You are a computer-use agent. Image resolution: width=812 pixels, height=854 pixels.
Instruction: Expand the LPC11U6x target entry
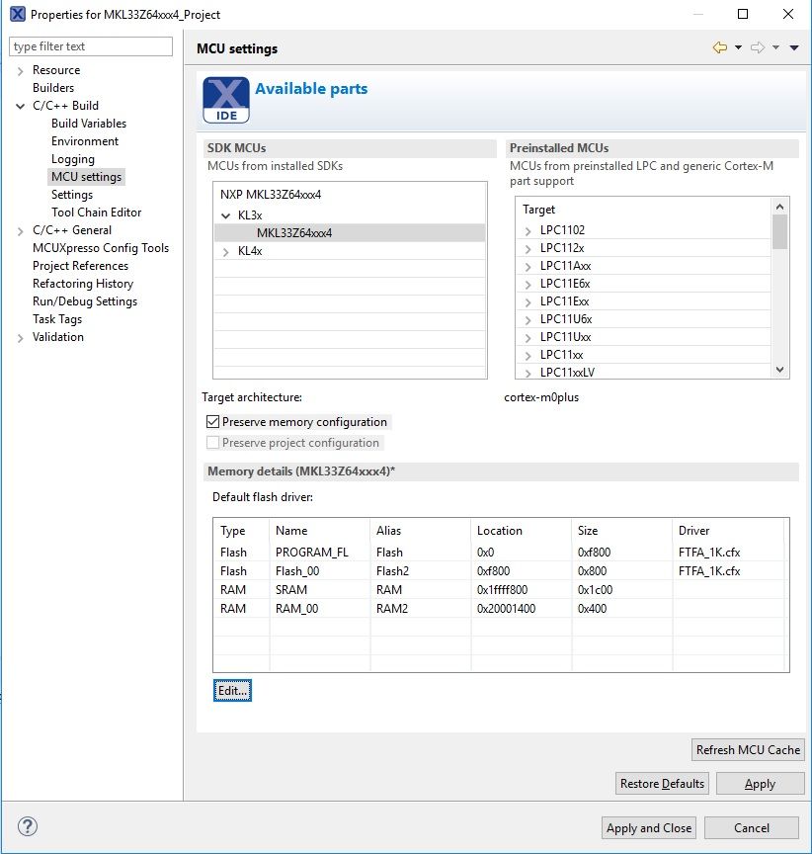click(528, 319)
